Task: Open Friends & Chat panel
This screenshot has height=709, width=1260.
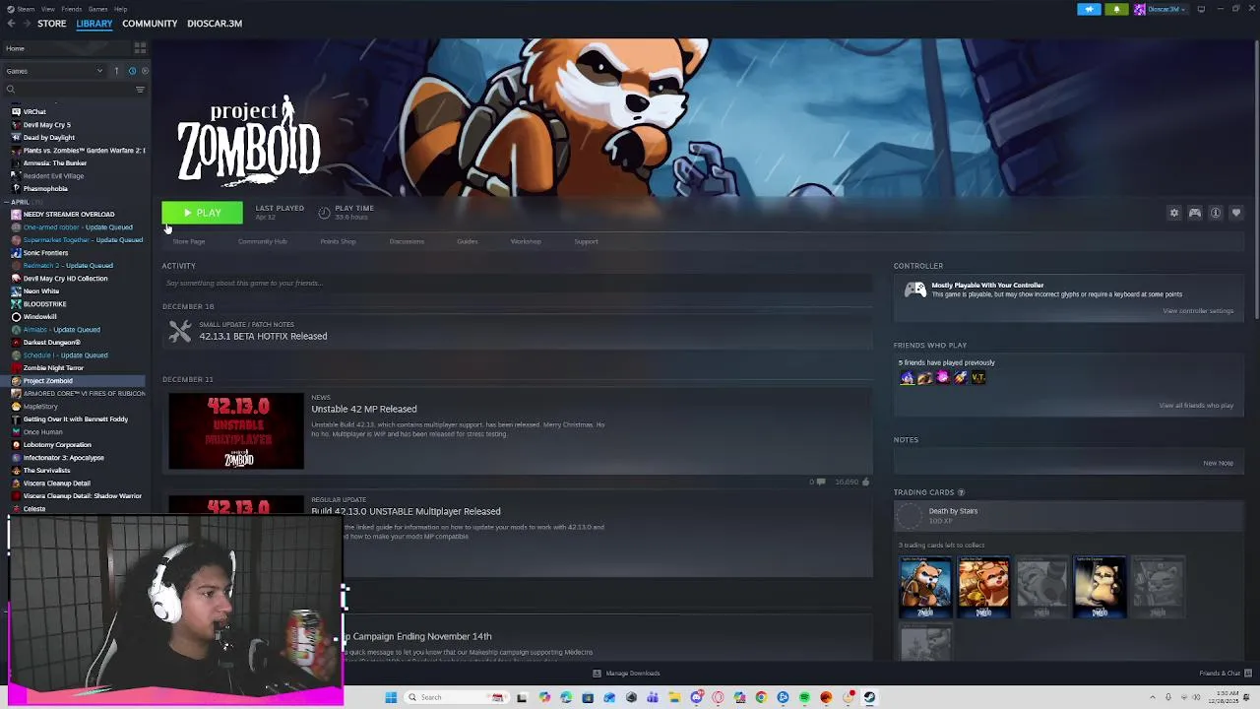Action: (x=1225, y=674)
